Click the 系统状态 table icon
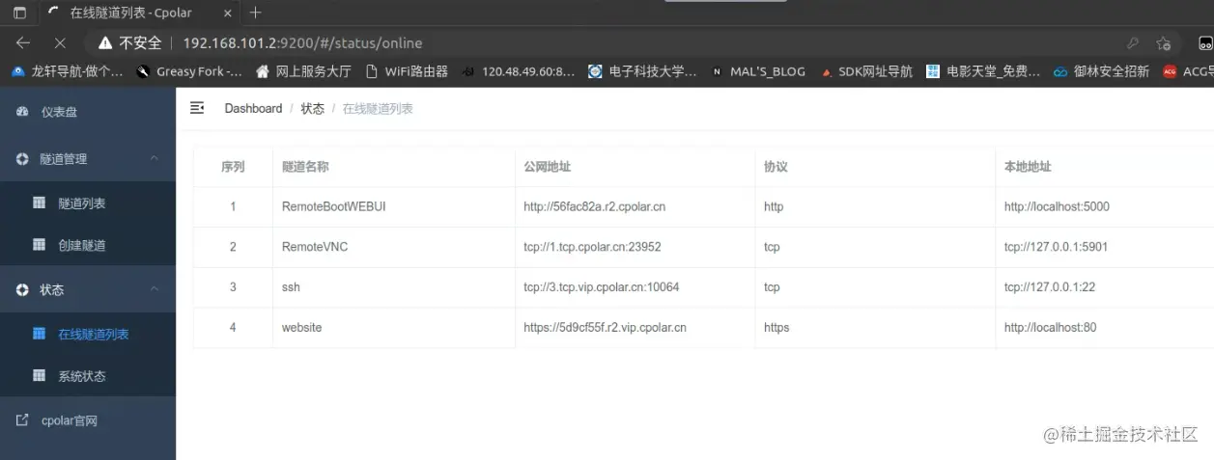The image size is (1214, 460). [x=40, y=375]
